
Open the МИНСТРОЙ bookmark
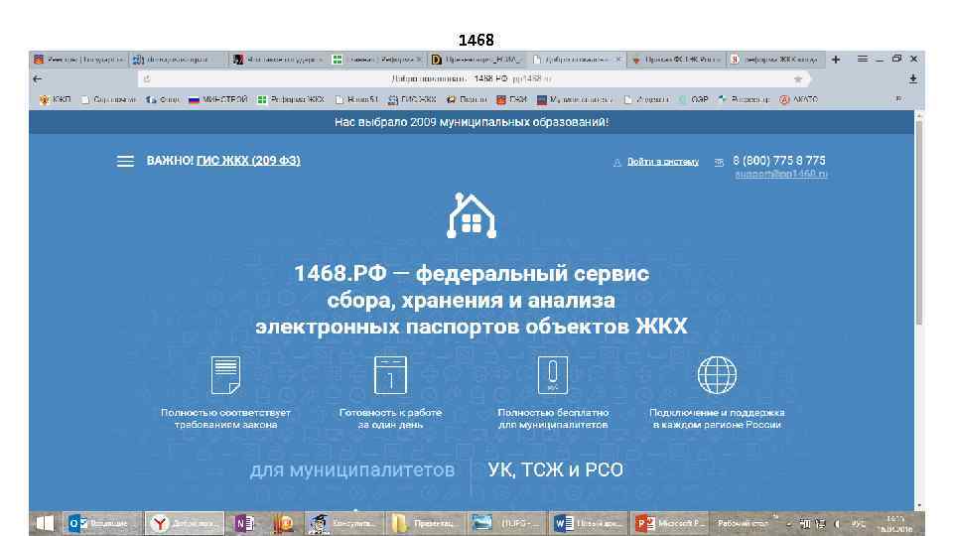coord(218,99)
